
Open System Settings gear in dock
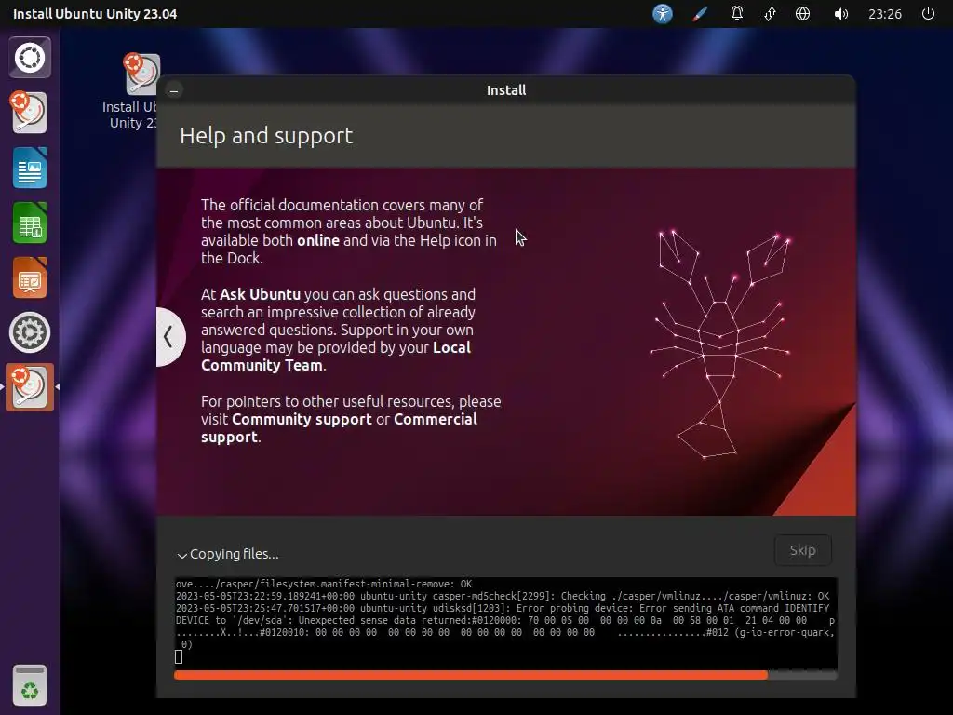(30, 332)
